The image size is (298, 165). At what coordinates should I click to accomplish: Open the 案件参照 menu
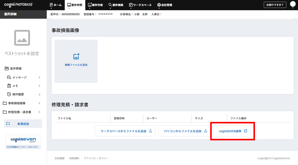[x=75, y=5]
